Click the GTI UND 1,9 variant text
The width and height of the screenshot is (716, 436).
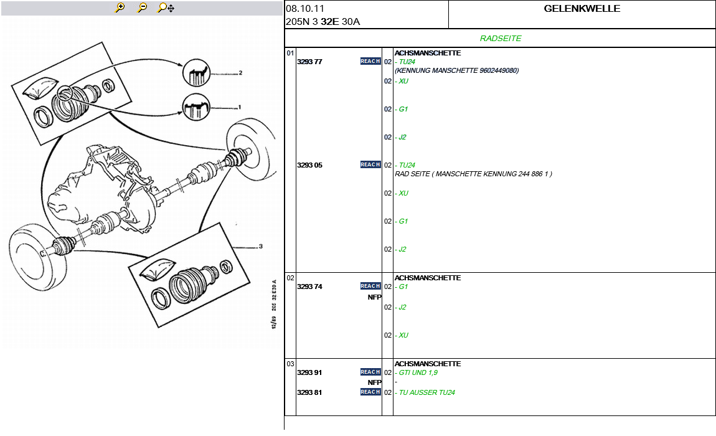pyautogui.click(x=418, y=372)
